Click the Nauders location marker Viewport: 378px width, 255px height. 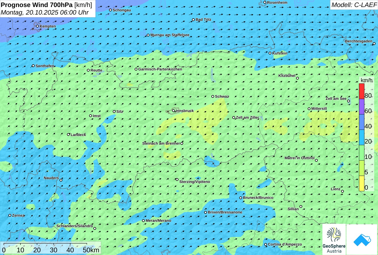(61, 180)
